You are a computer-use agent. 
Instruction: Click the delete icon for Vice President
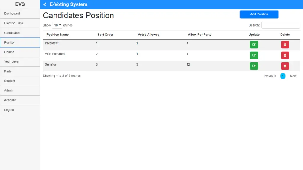(x=285, y=55)
